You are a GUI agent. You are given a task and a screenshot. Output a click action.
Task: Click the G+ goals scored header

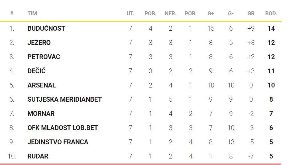211,13
